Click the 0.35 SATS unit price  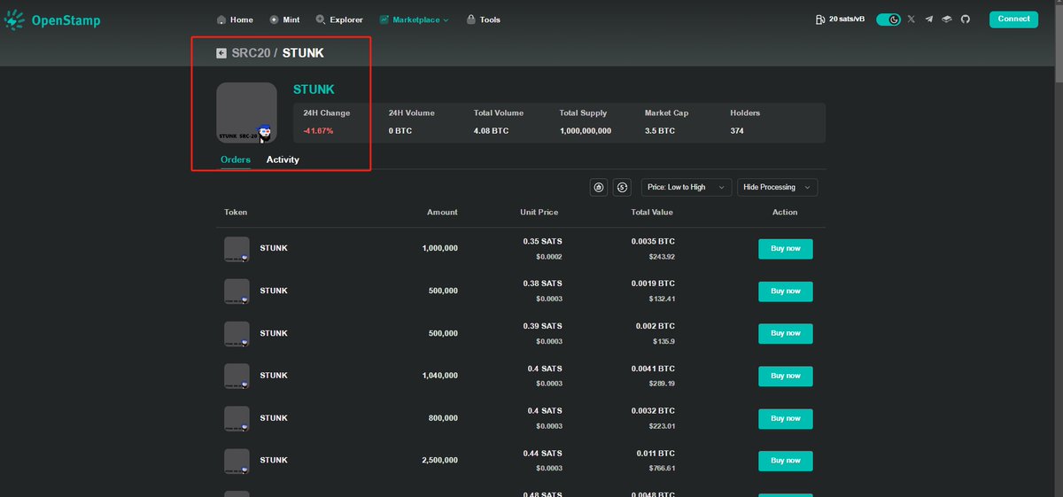pyautogui.click(x=543, y=241)
